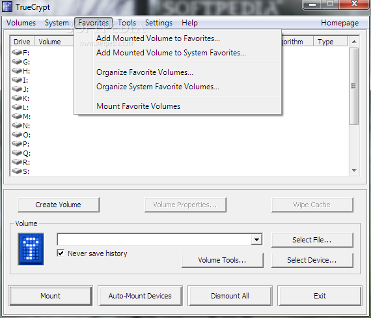Close the Favorites menu
371x318 pixels.
(93, 23)
